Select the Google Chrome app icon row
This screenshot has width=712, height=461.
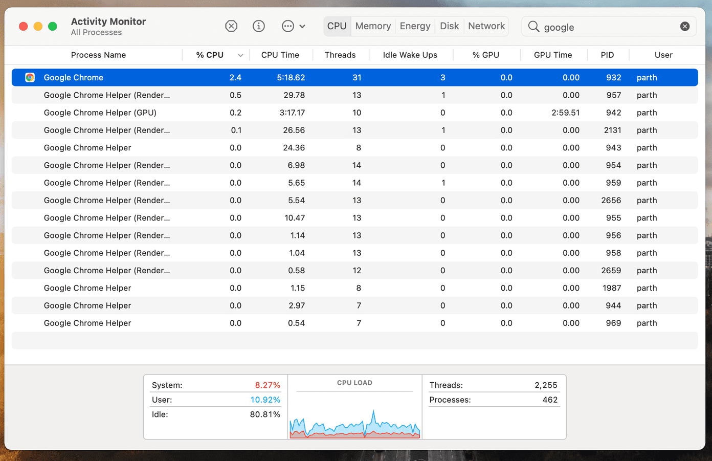click(355, 77)
